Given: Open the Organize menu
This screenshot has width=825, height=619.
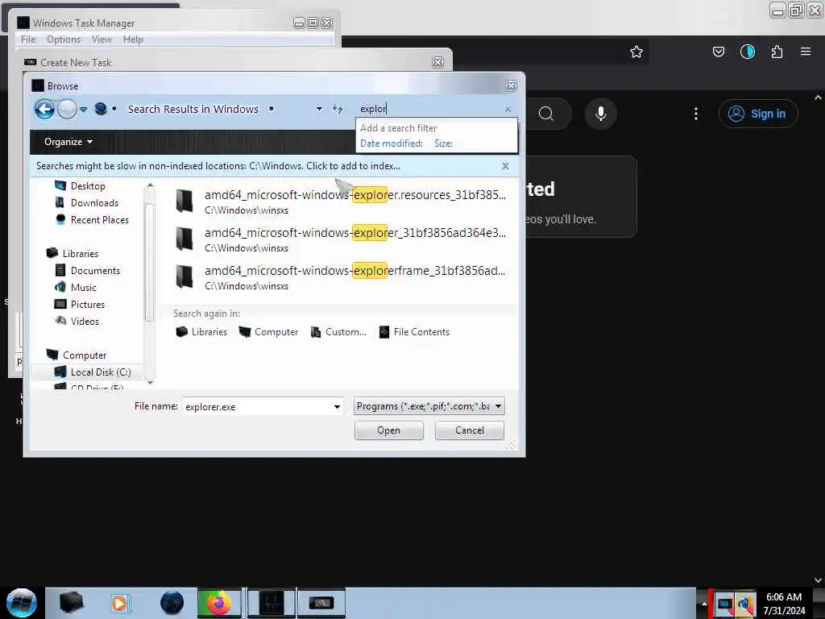Looking at the screenshot, I should (68, 142).
